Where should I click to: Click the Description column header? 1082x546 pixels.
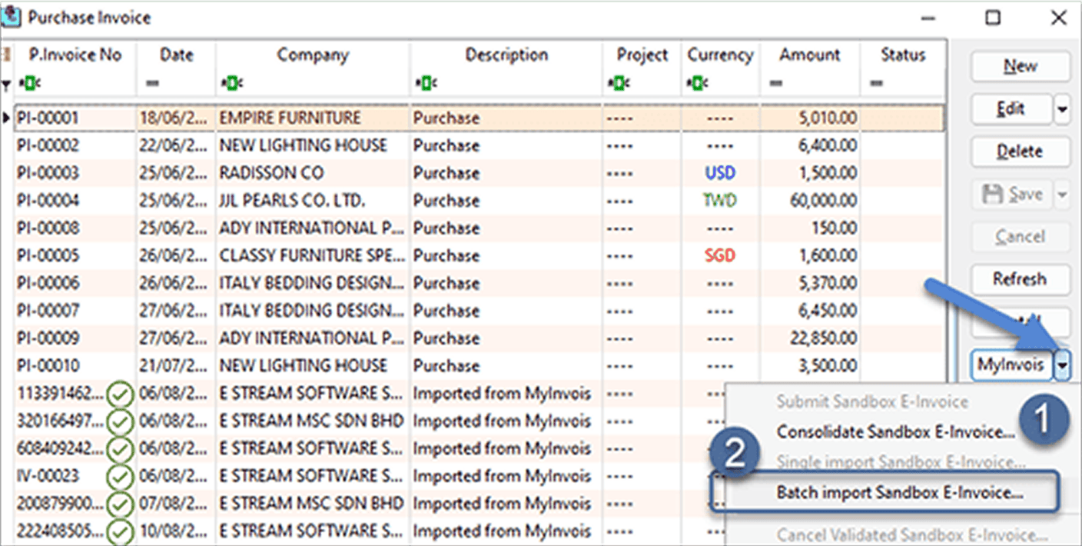coord(506,55)
